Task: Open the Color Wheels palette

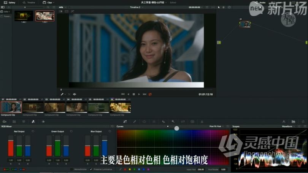Action: pyautogui.click(x=24, y=122)
